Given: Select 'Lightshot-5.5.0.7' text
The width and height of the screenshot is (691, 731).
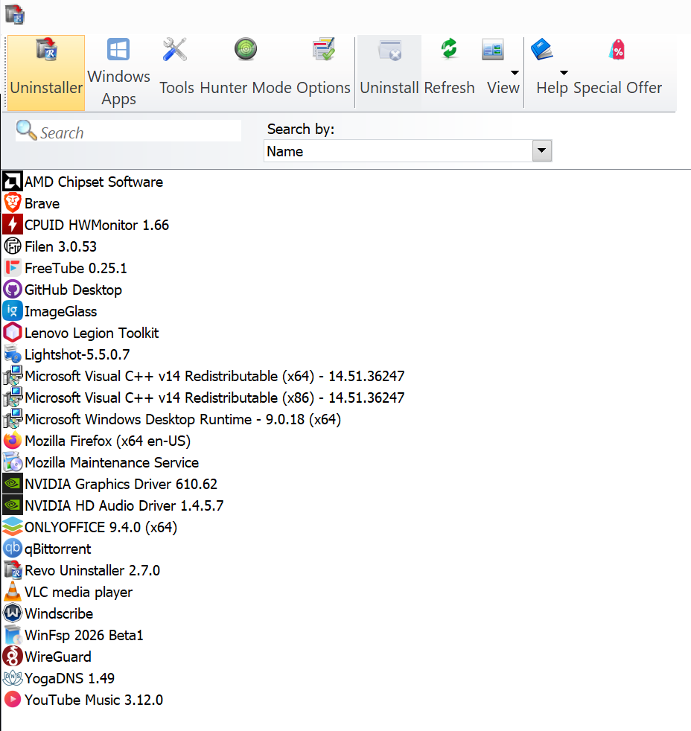Looking at the screenshot, I should point(77,354).
